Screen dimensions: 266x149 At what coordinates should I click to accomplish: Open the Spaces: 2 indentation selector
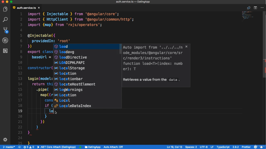191,147
